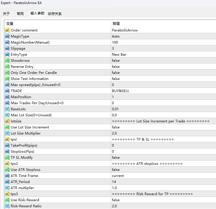
Task: Click the double icon next to Lot Size Multiplier
Action: [7, 133]
